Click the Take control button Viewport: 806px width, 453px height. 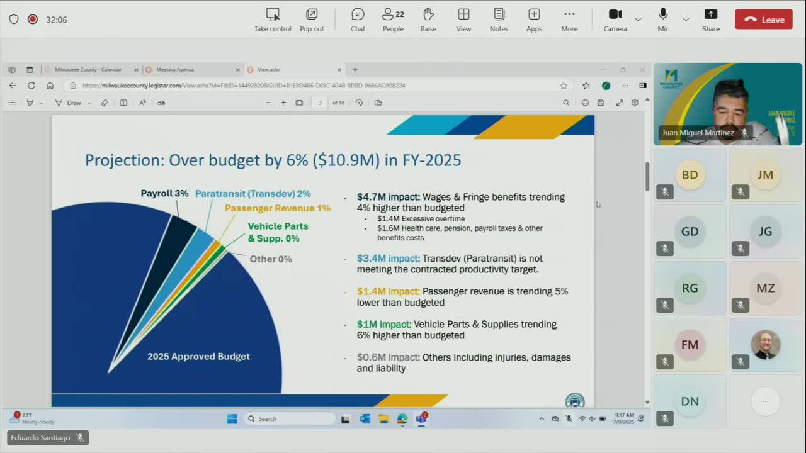[273, 20]
